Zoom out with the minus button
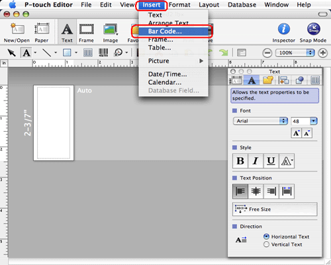Viewport: 331px width, 265px height. pos(267,53)
